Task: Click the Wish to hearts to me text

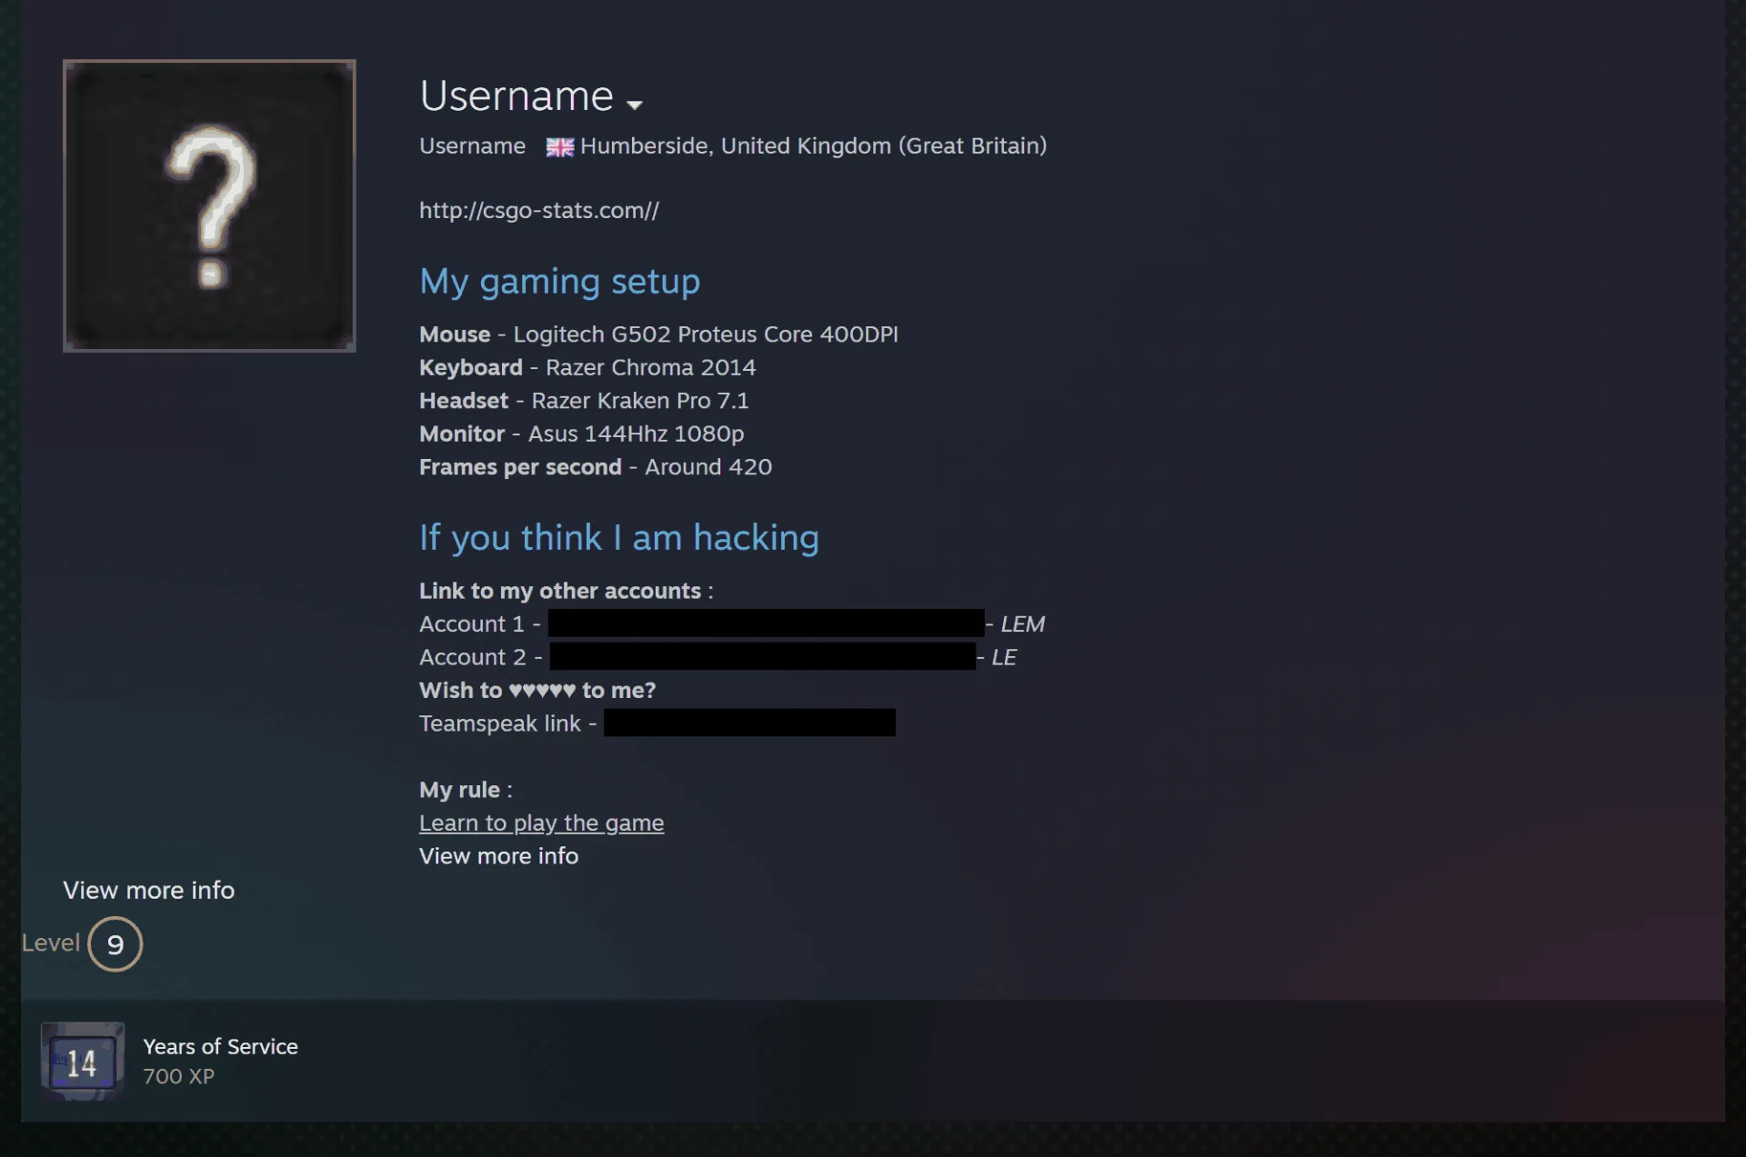Action: pos(537,691)
